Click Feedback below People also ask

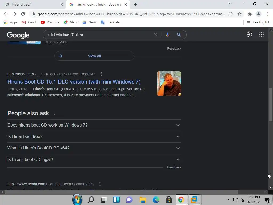pyautogui.click(x=174, y=167)
